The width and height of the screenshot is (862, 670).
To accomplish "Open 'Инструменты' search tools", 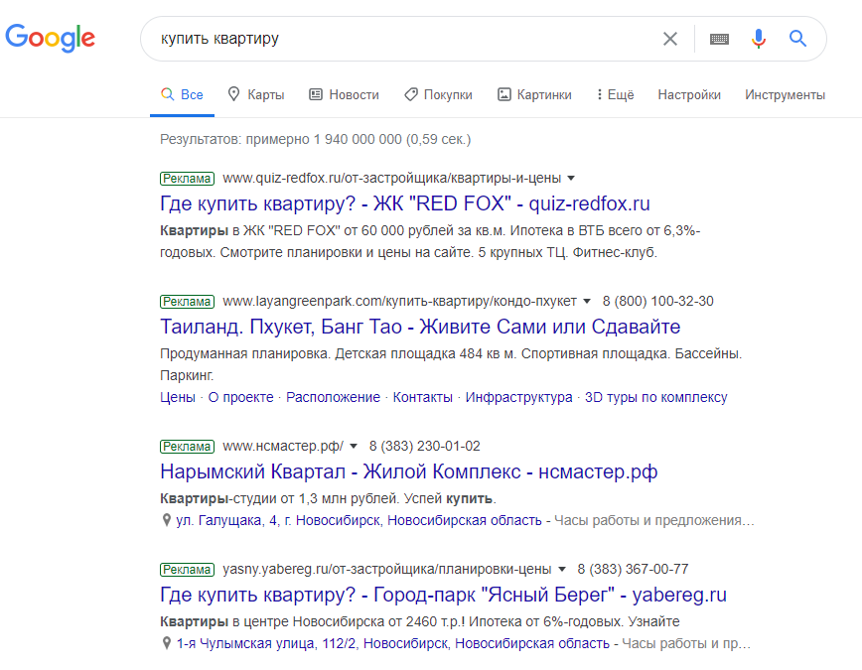I will point(785,94).
